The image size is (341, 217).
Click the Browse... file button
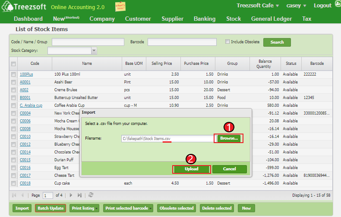pyautogui.click(x=228, y=138)
